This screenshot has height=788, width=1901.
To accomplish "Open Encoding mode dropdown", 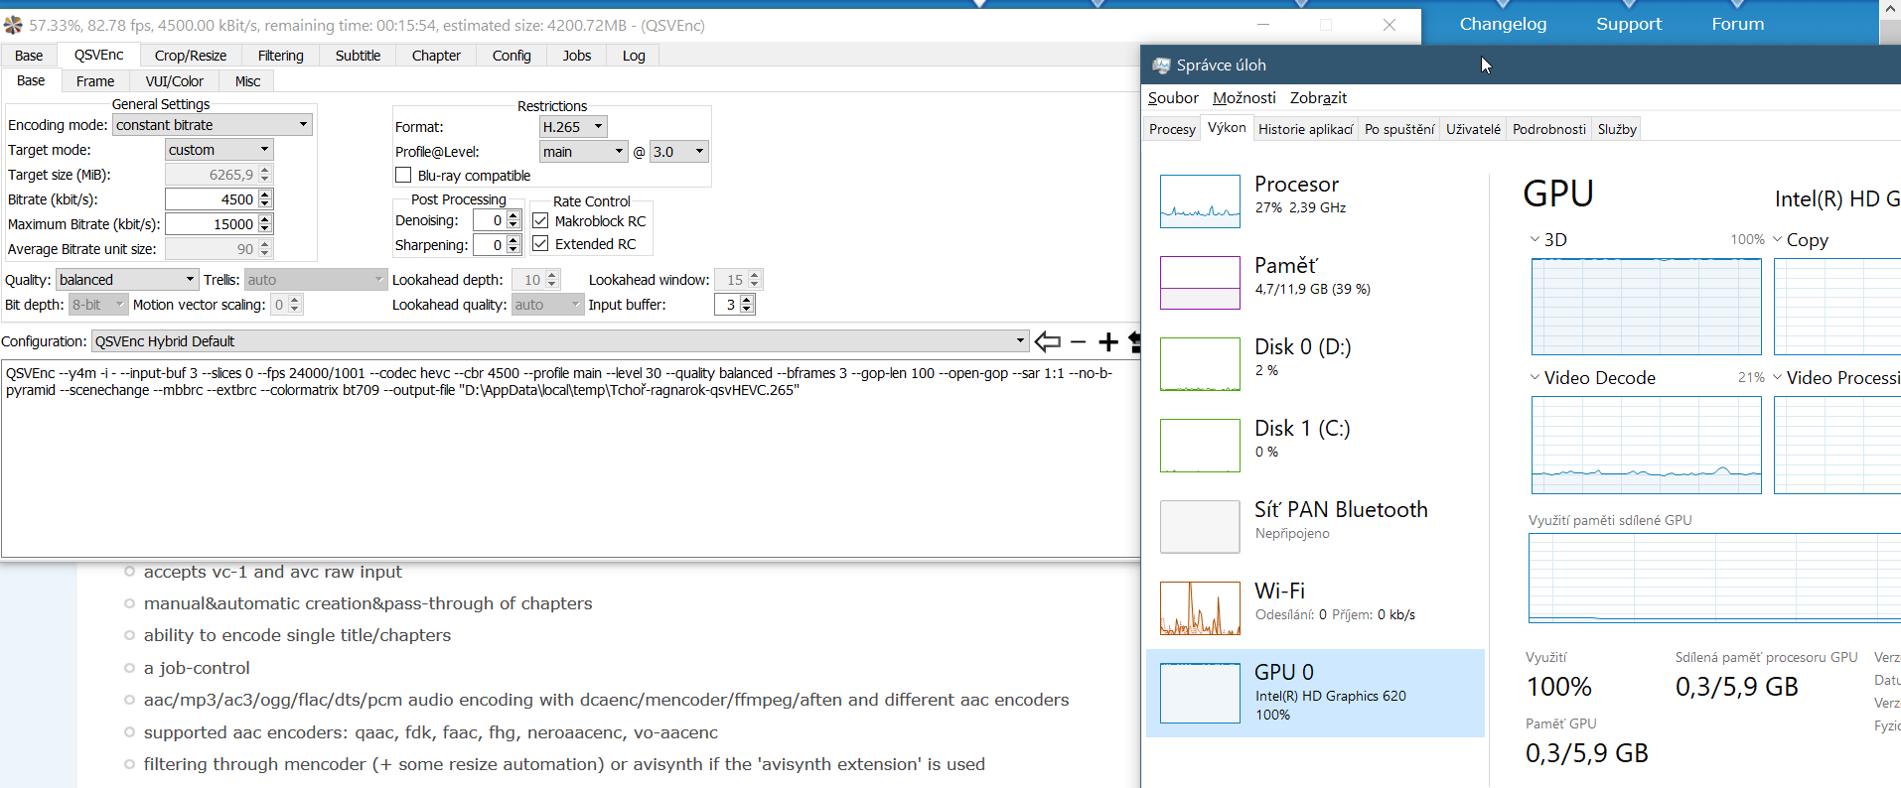I will click(213, 125).
